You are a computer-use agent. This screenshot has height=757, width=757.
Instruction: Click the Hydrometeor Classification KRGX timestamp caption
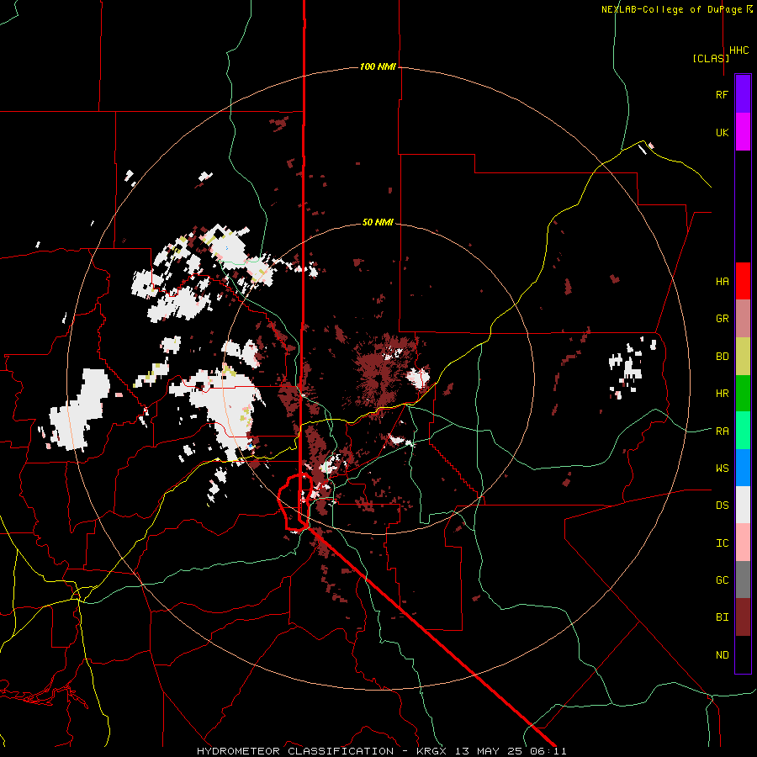tap(381, 751)
